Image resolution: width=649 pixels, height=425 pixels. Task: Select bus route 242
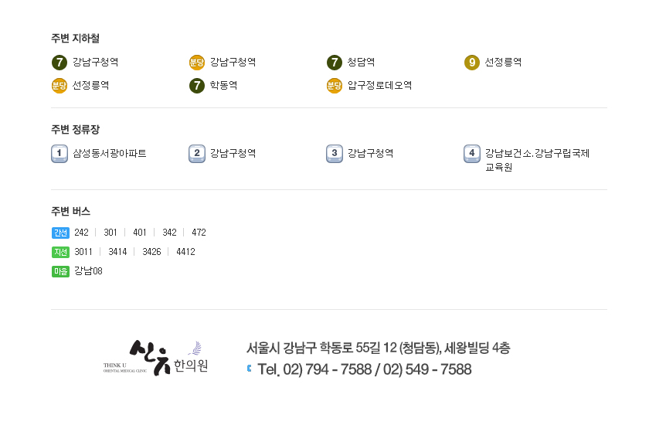tap(81, 233)
